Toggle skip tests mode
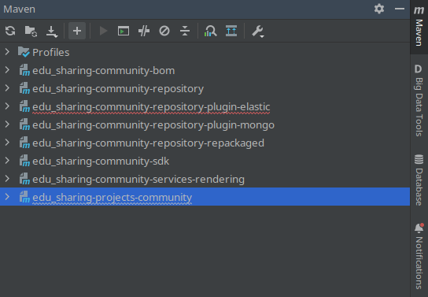The height and width of the screenshot is (297, 428). coord(164,31)
